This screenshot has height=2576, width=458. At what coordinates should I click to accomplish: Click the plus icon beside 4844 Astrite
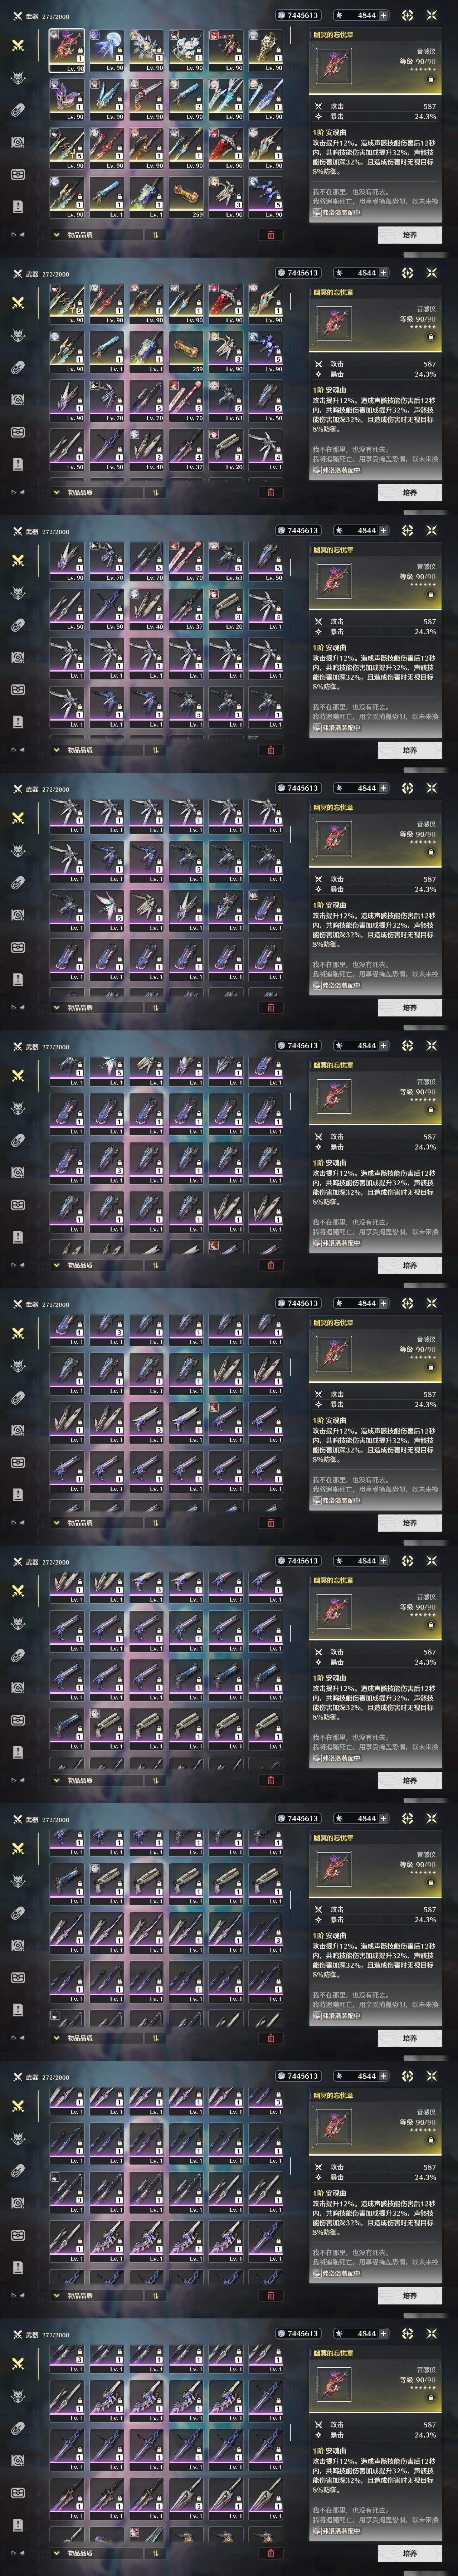pyautogui.click(x=383, y=15)
